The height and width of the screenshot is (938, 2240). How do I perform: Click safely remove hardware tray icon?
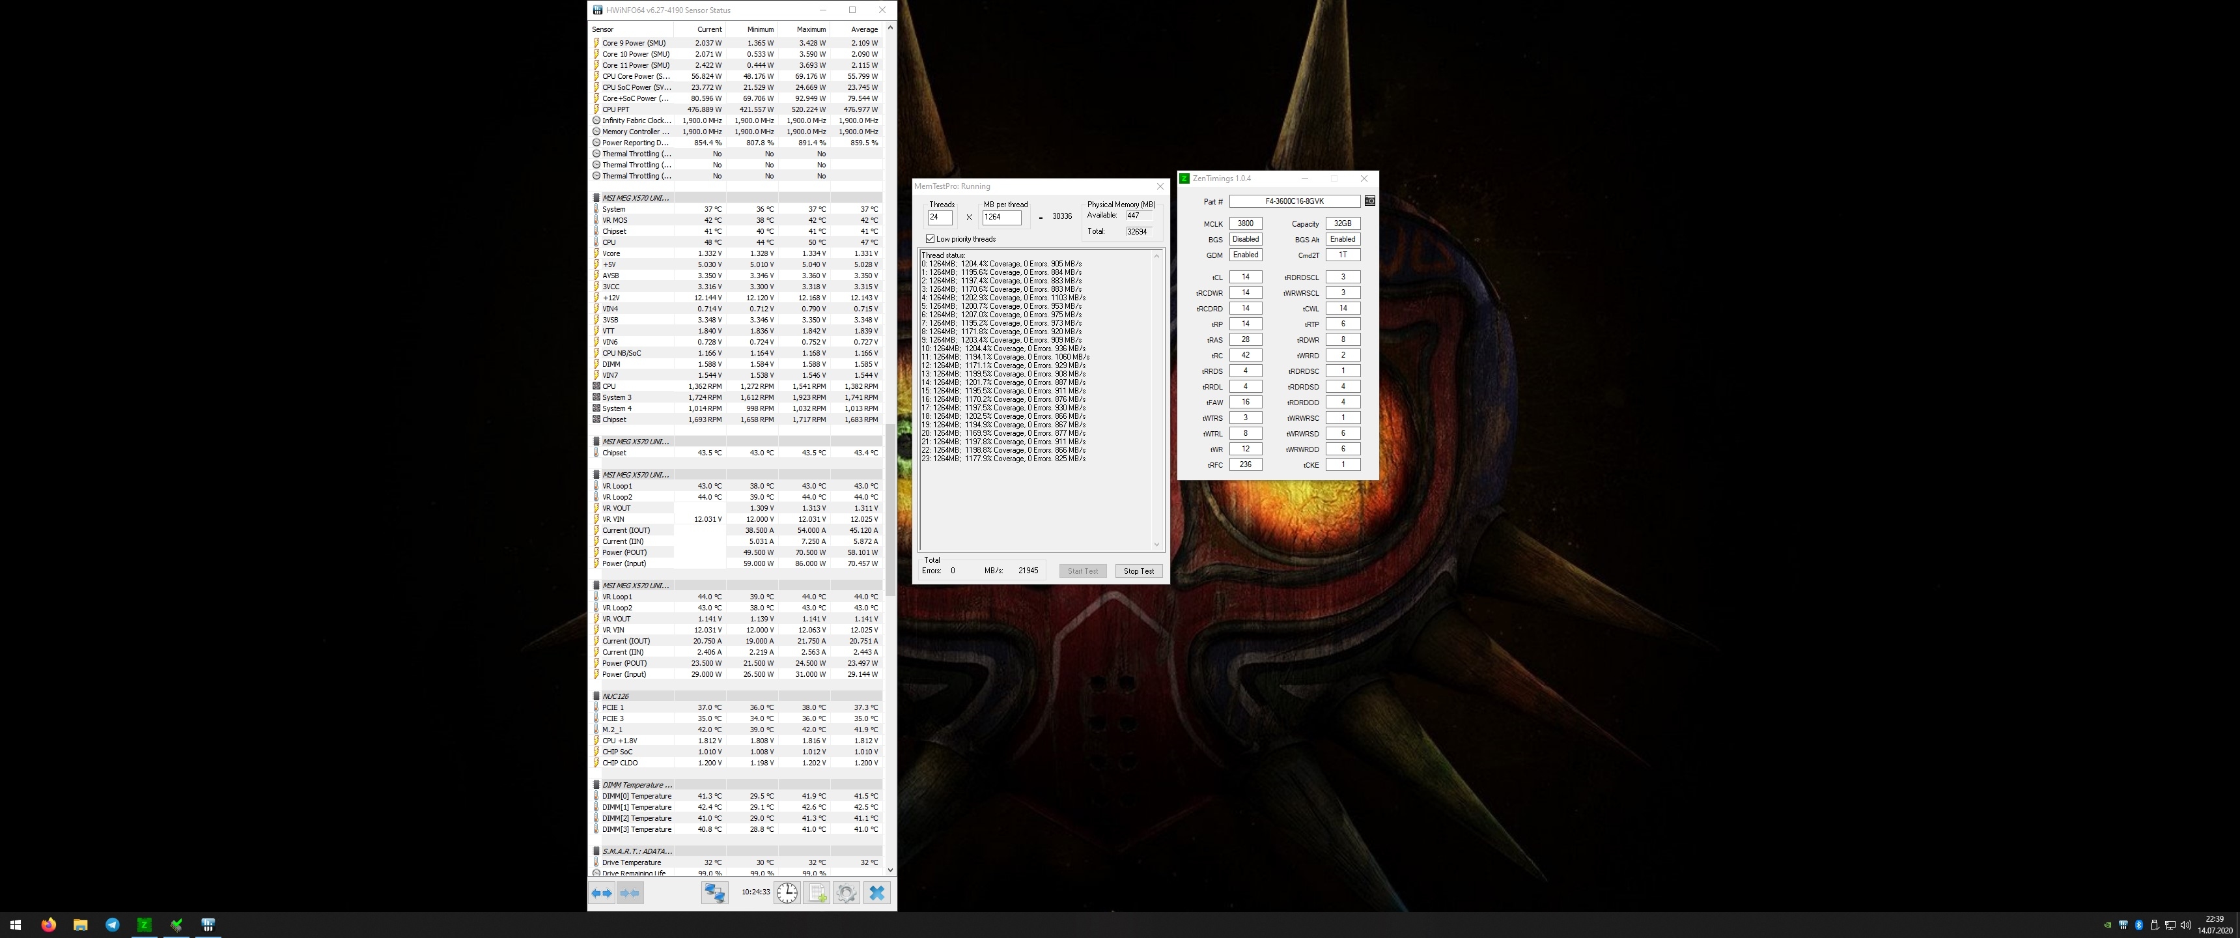[x=2154, y=925]
